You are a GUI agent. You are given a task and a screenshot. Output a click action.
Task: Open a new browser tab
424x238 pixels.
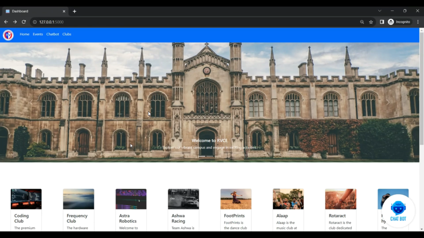74,11
